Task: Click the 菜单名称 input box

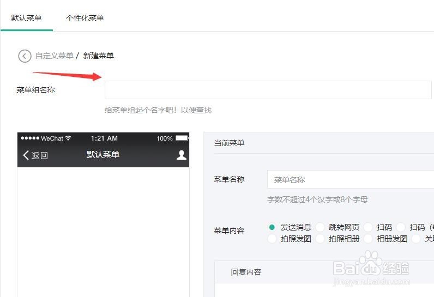Action: click(x=350, y=180)
